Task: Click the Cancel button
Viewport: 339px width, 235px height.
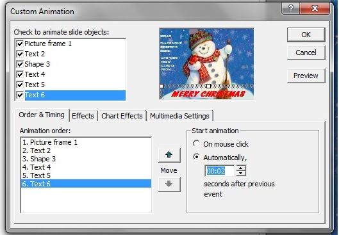Action: pos(306,53)
